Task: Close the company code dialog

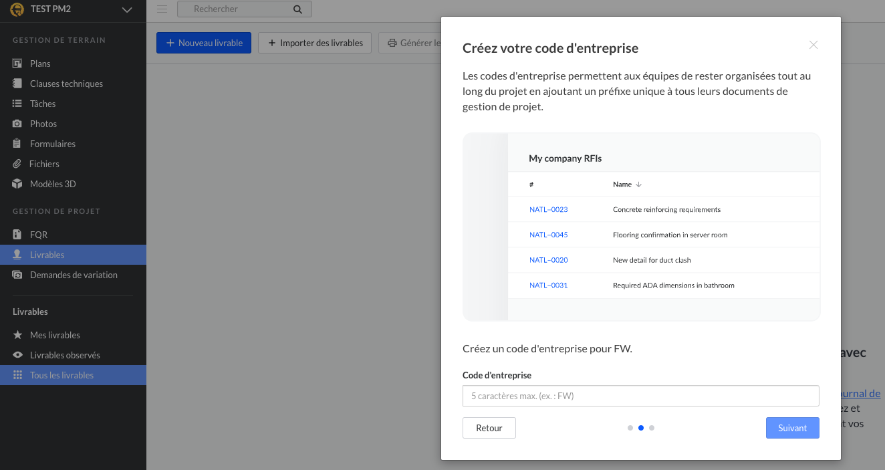Action: [813, 45]
